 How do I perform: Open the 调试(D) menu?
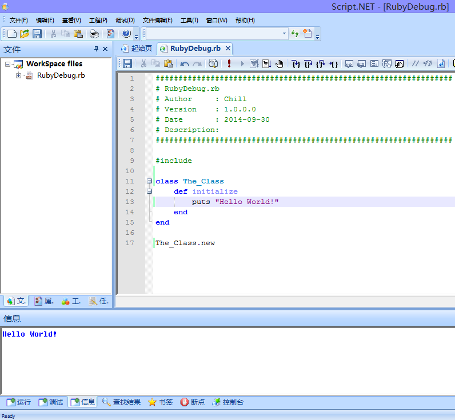pos(125,21)
